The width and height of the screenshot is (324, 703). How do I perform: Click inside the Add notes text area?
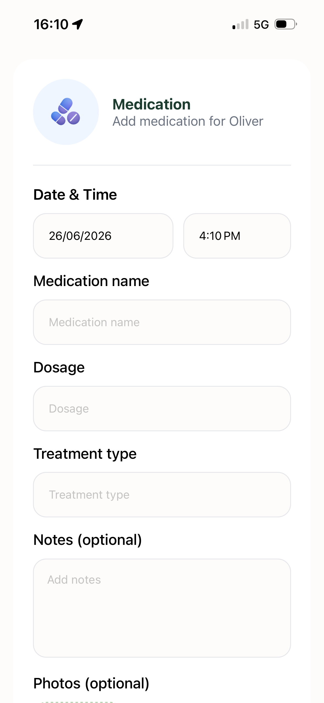(162, 608)
